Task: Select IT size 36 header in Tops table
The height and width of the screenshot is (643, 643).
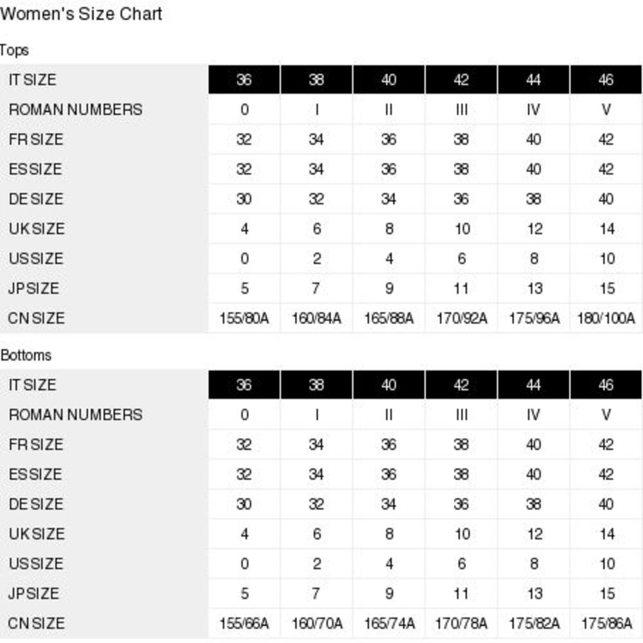Action: coord(244,80)
